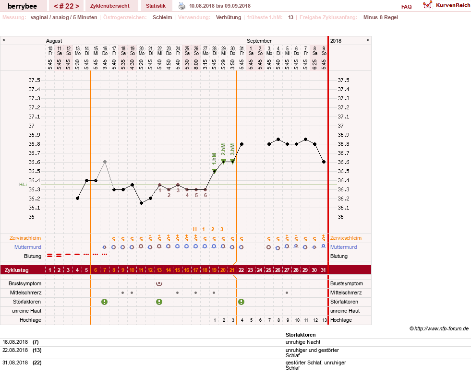Open the cycle number # 22 selector
The width and height of the screenshot is (471, 386).
(67, 6)
